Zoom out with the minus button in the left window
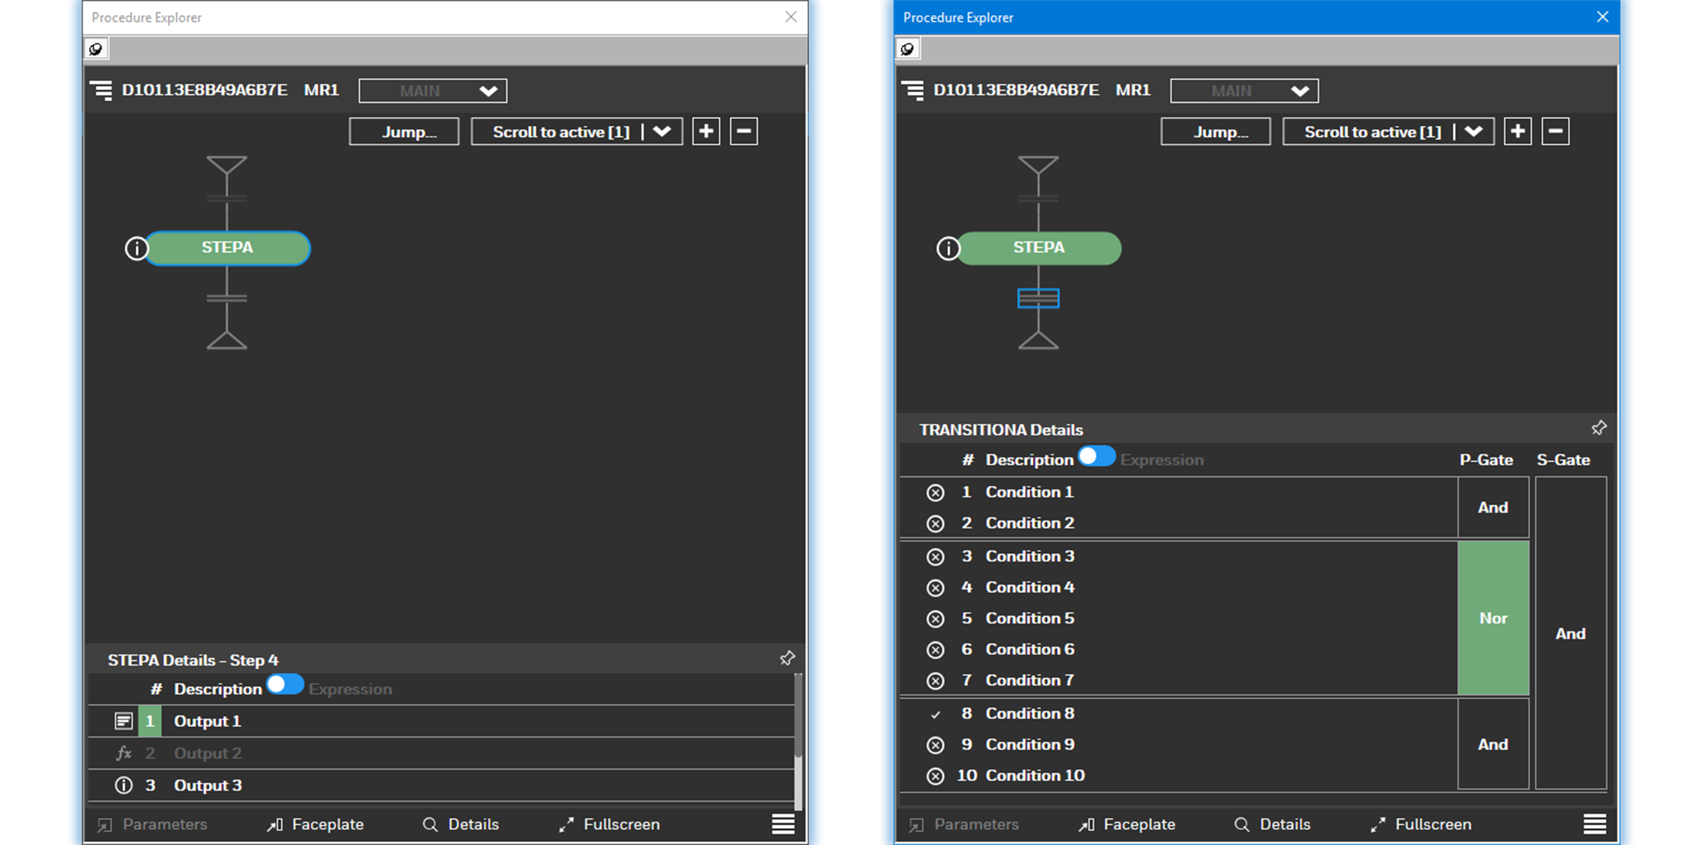1691x845 pixels. (x=743, y=131)
